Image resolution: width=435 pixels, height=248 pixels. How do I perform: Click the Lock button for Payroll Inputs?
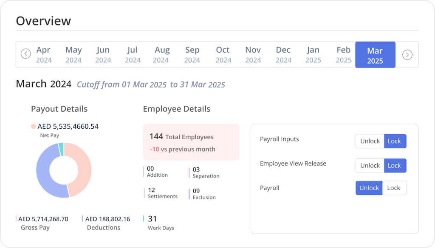coord(395,141)
